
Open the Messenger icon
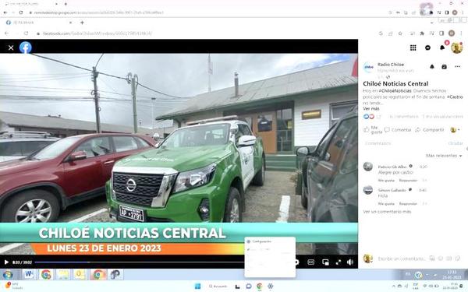tap(427, 47)
